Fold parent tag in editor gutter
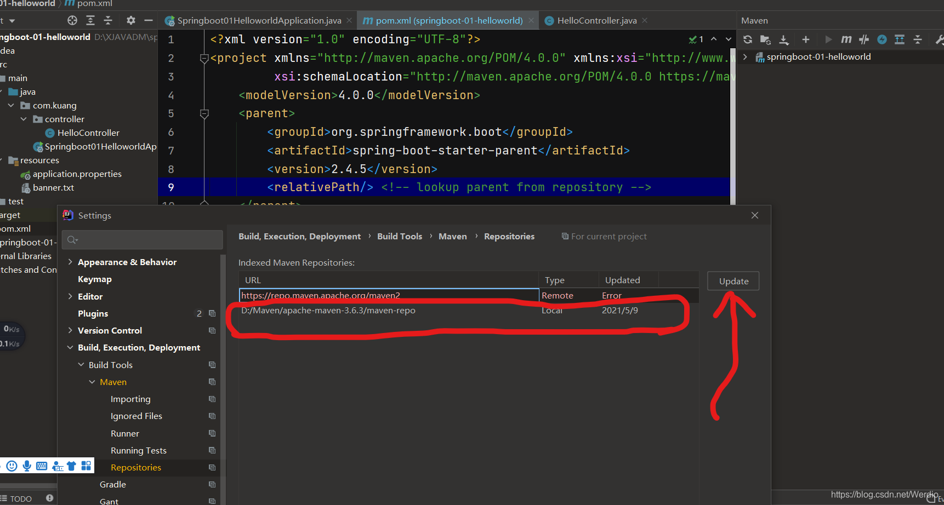This screenshot has height=505, width=944. pyautogui.click(x=204, y=114)
